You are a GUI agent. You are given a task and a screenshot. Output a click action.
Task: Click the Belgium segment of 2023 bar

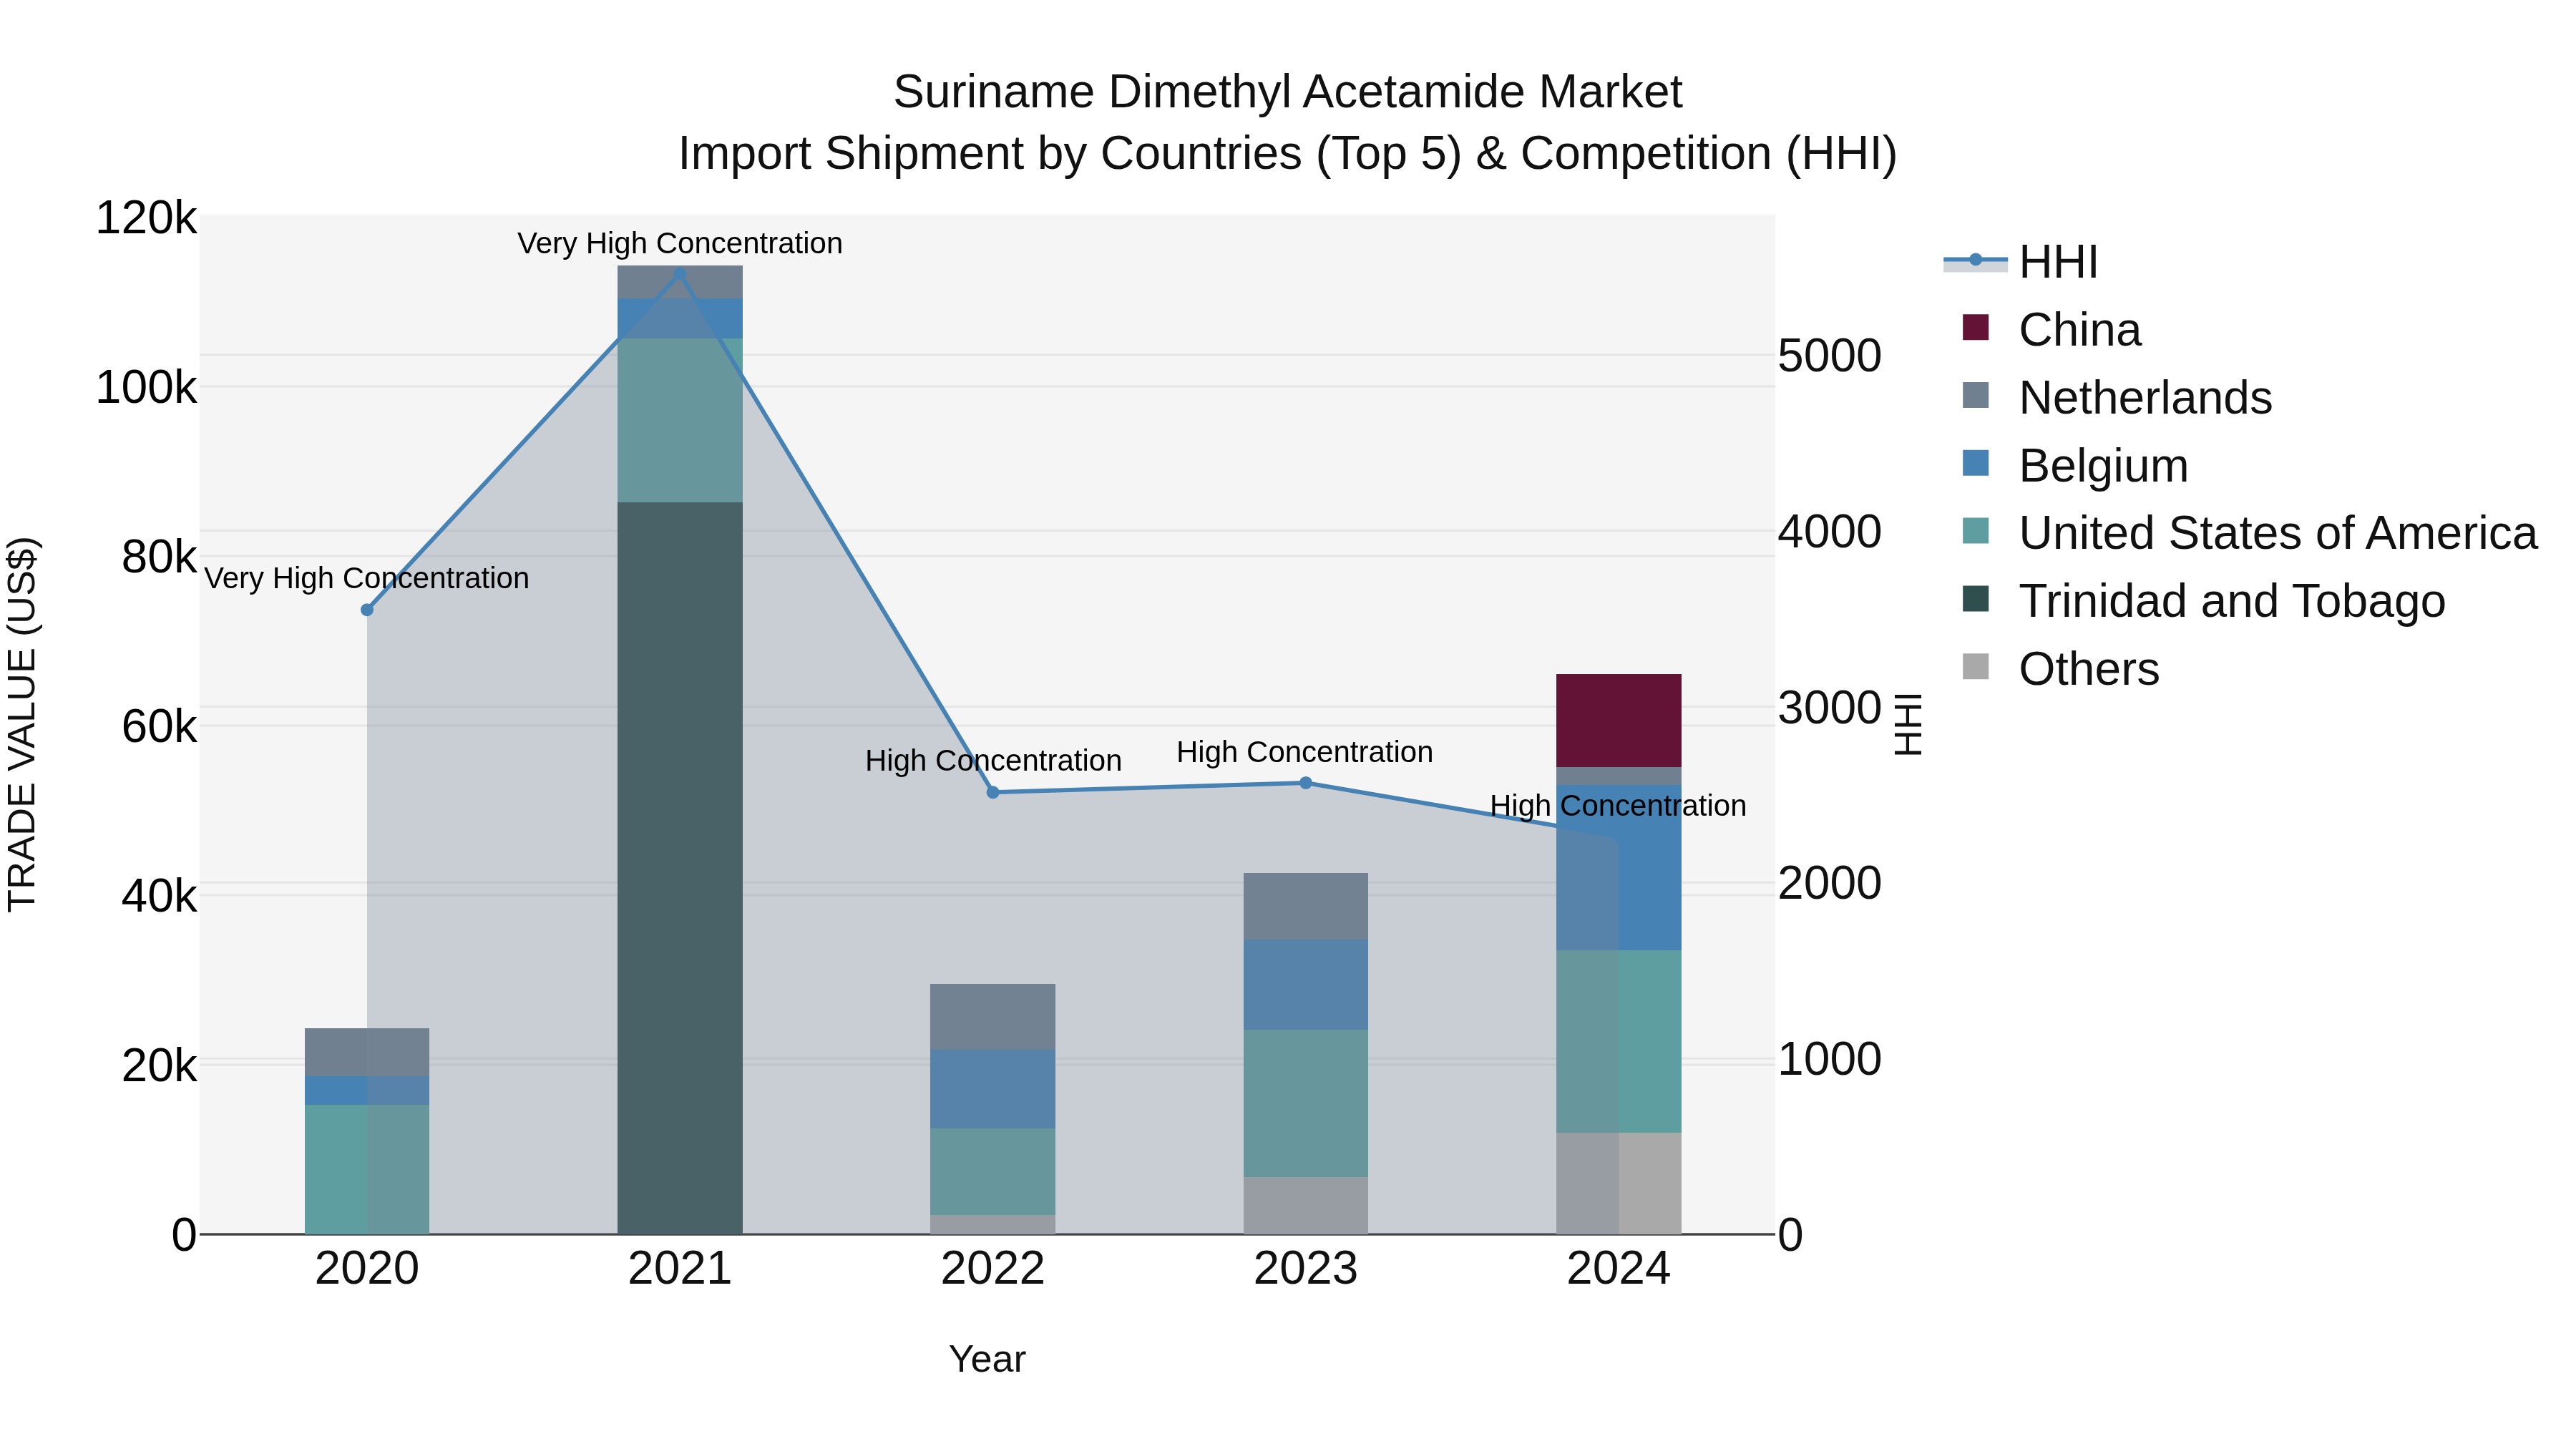coord(1306,985)
